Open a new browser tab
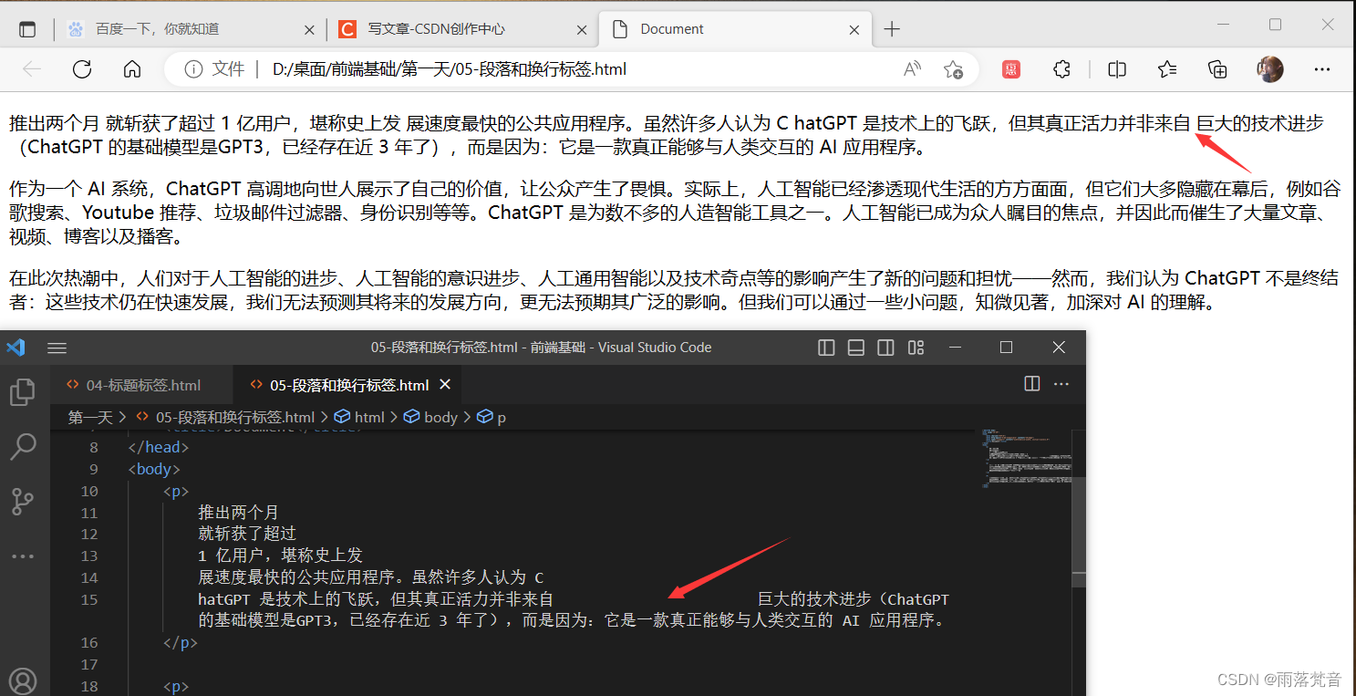This screenshot has width=1356, height=696. pos(892,29)
